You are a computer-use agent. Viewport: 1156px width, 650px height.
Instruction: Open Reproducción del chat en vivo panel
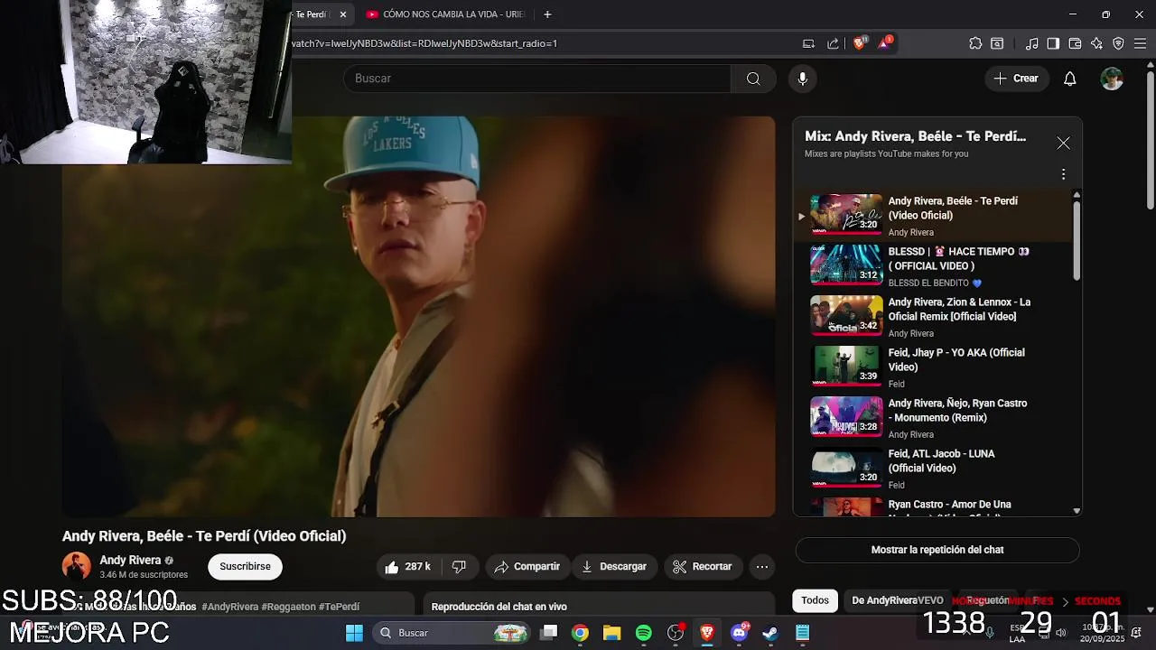point(598,605)
